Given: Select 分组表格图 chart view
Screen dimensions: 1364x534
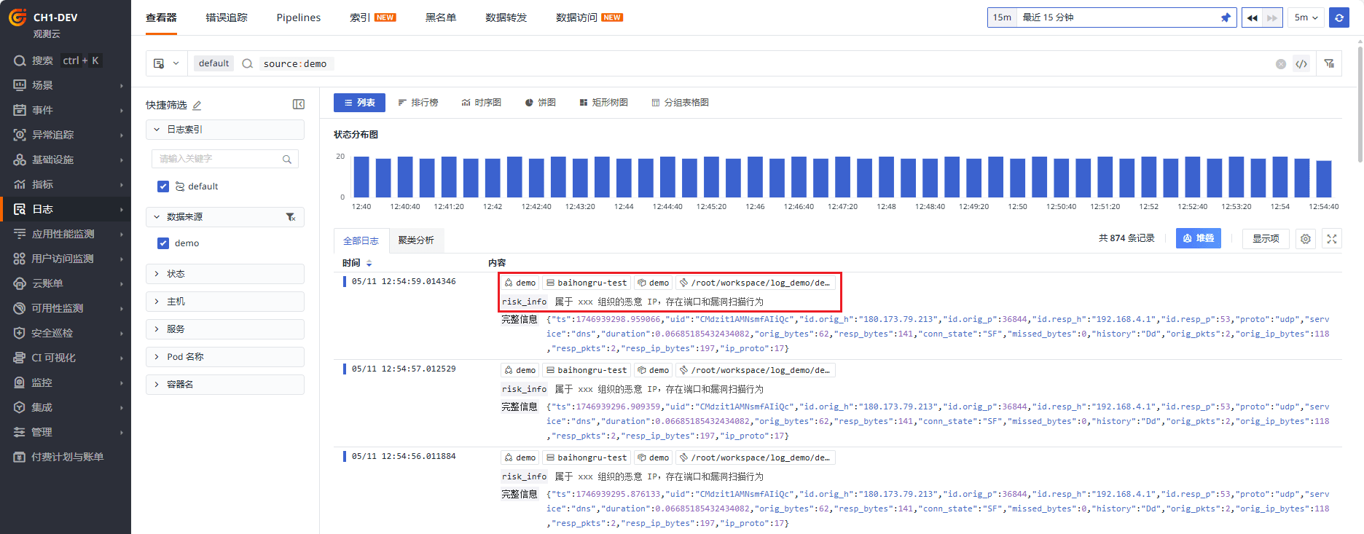Looking at the screenshot, I should tap(680, 103).
